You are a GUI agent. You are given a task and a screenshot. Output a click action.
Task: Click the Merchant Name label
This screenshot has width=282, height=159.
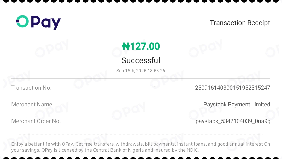click(x=32, y=105)
